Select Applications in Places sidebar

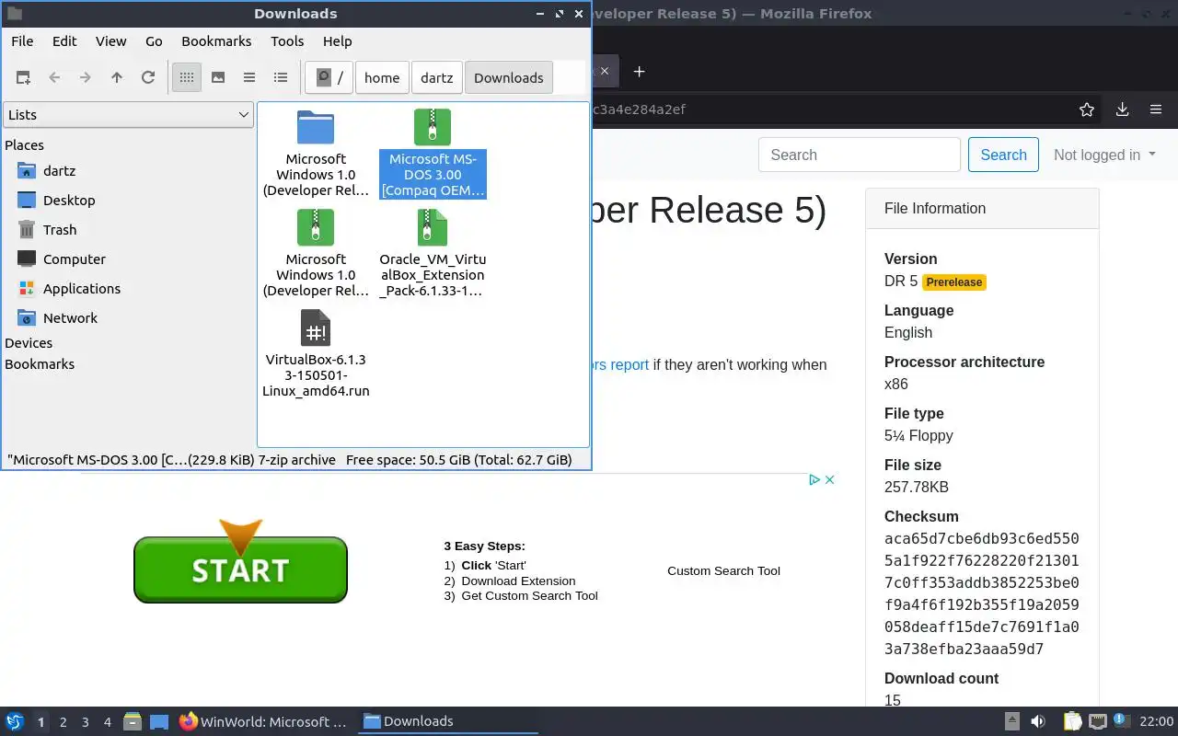[82, 289]
